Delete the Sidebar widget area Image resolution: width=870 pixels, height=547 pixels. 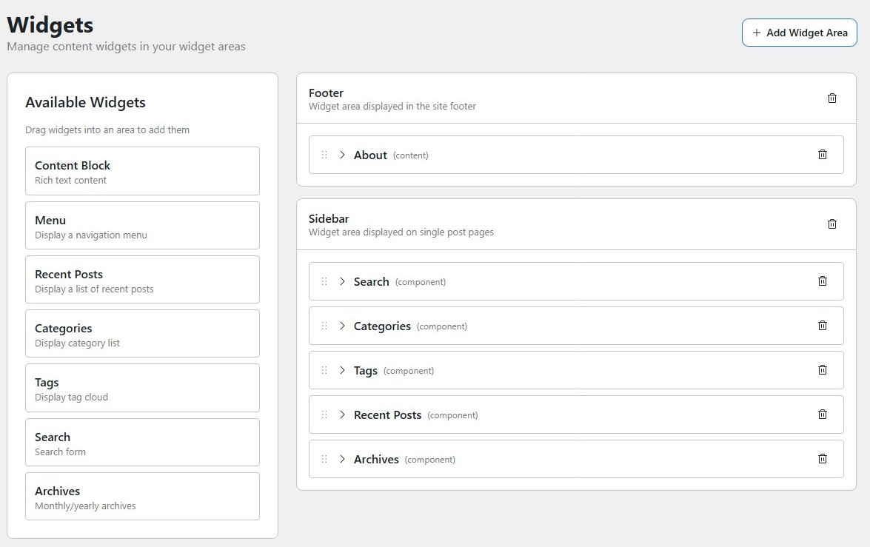[831, 224]
